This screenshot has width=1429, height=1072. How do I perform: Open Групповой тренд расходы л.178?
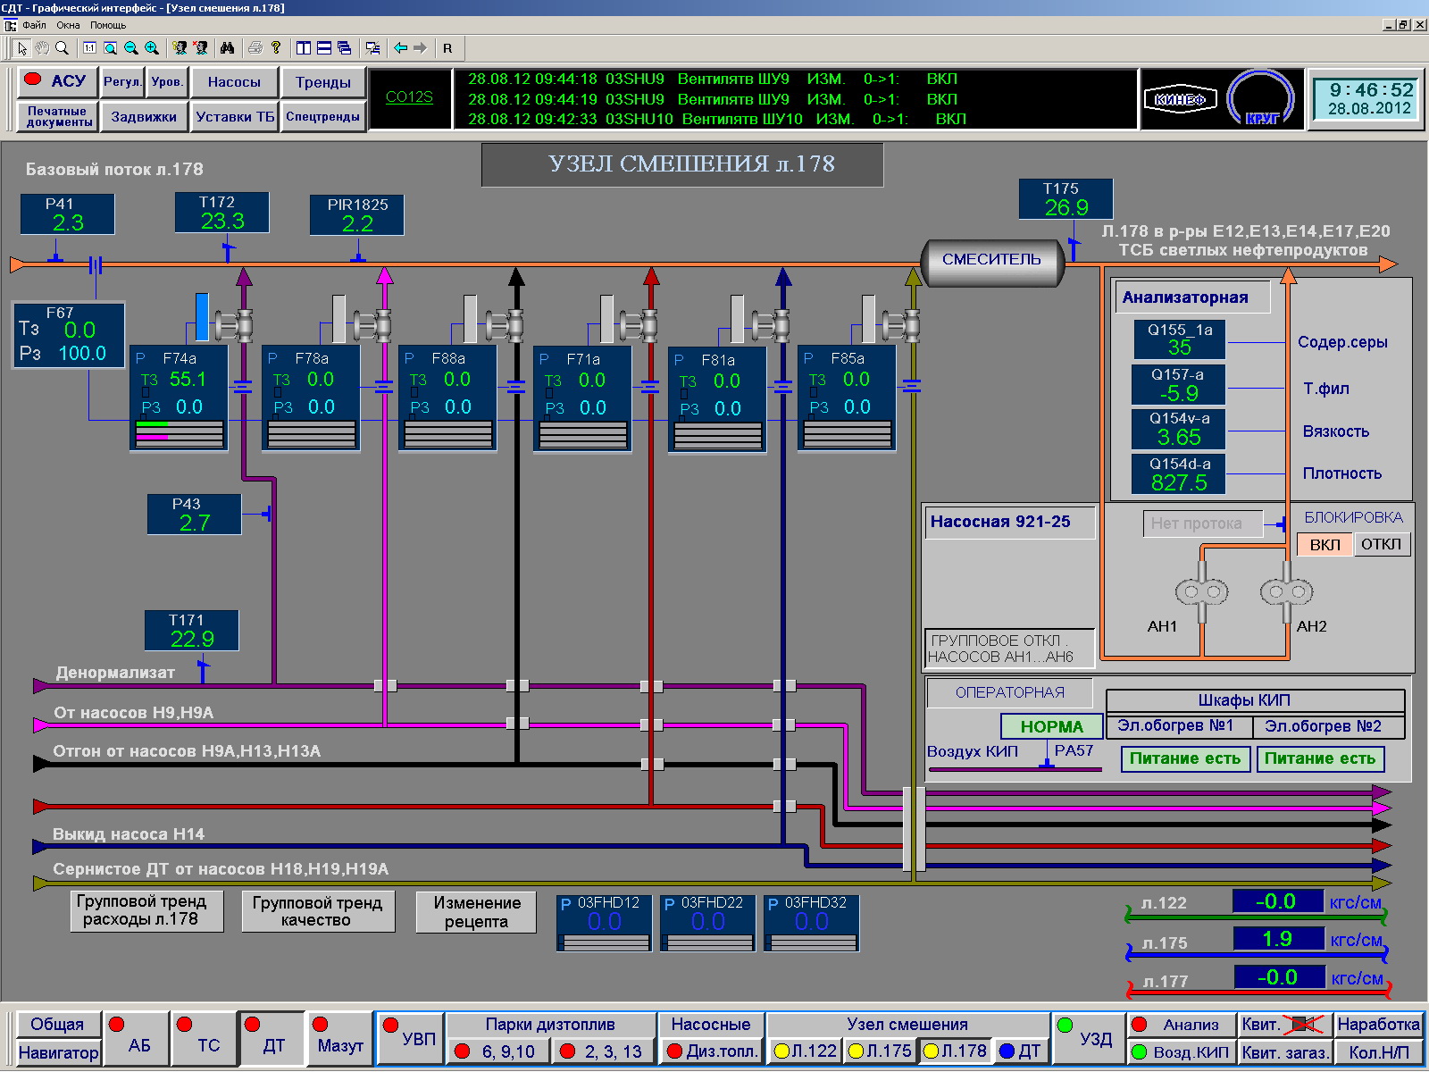146,910
